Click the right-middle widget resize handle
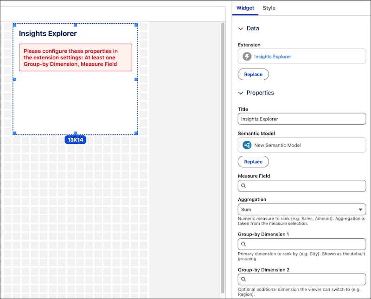The width and height of the screenshot is (371, 299). click(136, 79)
